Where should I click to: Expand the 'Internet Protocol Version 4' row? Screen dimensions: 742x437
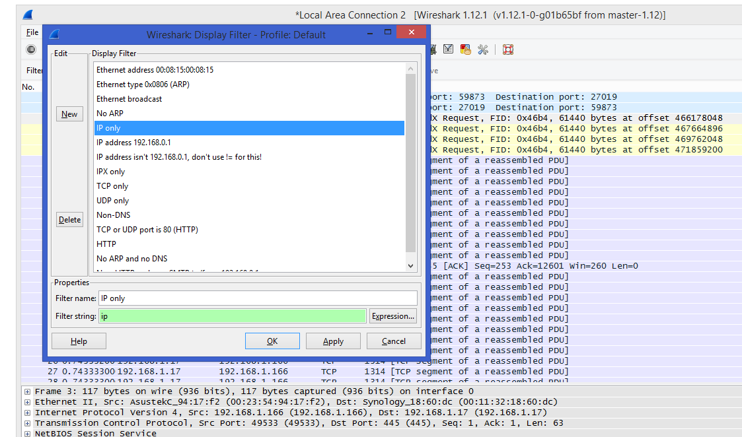[28, 413]
